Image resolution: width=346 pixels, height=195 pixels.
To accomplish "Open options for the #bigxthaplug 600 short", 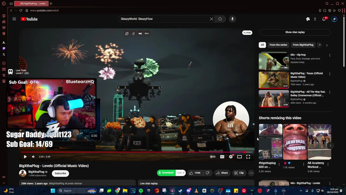I will pyautogui.click(x=279, y=164).
